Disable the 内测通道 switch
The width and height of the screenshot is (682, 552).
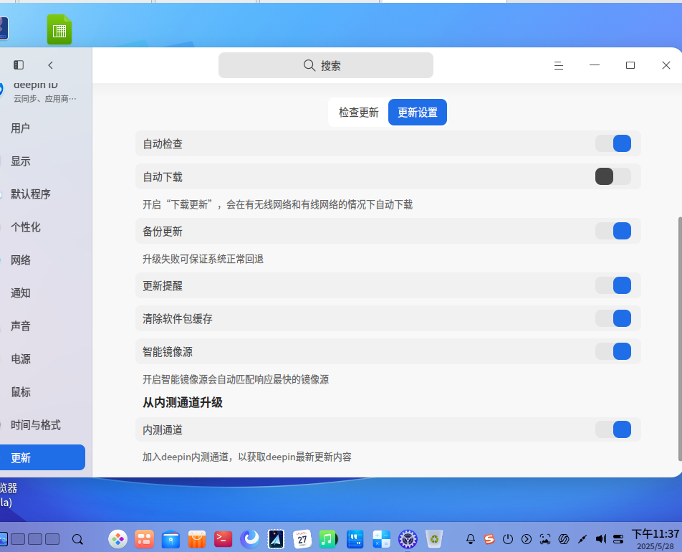pos(613,429)
